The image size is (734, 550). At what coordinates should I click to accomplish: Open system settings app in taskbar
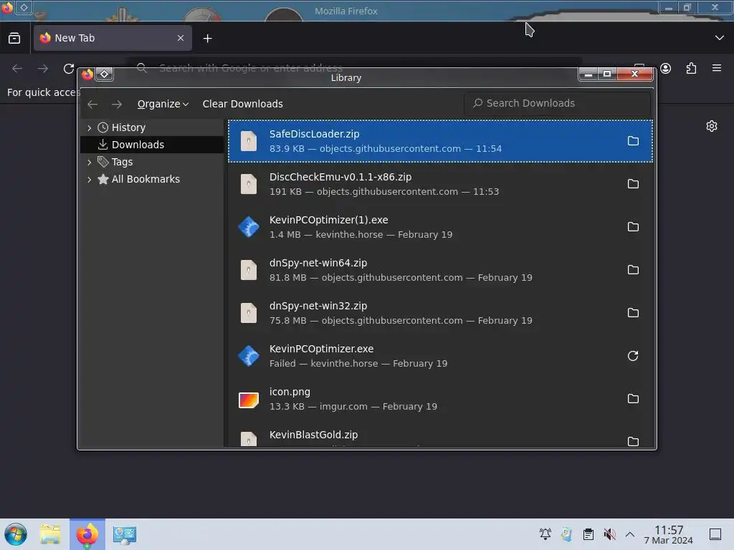click(x=125, y=534)
